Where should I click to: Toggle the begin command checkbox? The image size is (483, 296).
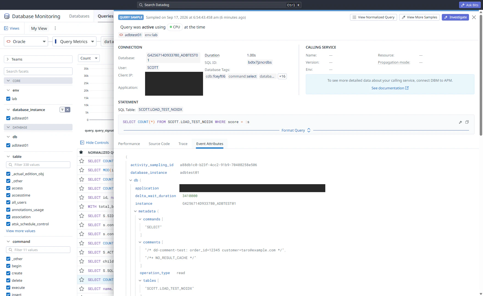[8, 266]
